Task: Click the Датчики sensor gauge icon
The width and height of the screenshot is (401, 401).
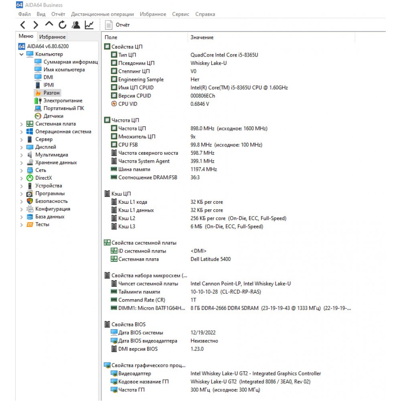Action: tap(38, 116)
